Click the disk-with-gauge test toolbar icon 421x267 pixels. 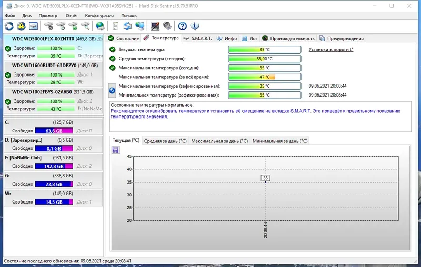tap(48, 26)
